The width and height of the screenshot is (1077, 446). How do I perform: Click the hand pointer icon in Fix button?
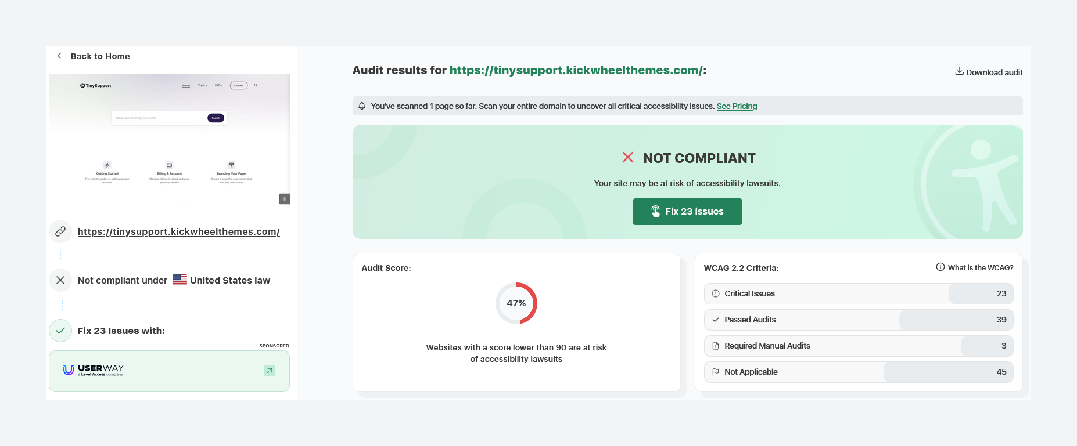(656, 211)
